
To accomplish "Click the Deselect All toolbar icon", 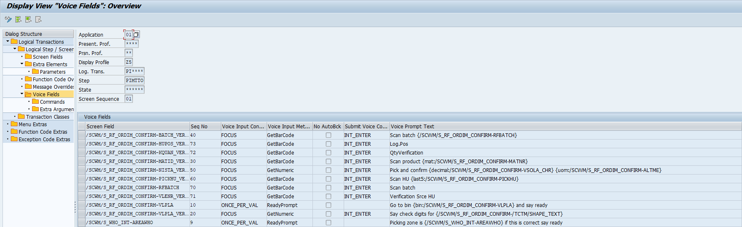I will tap(38, 20).
